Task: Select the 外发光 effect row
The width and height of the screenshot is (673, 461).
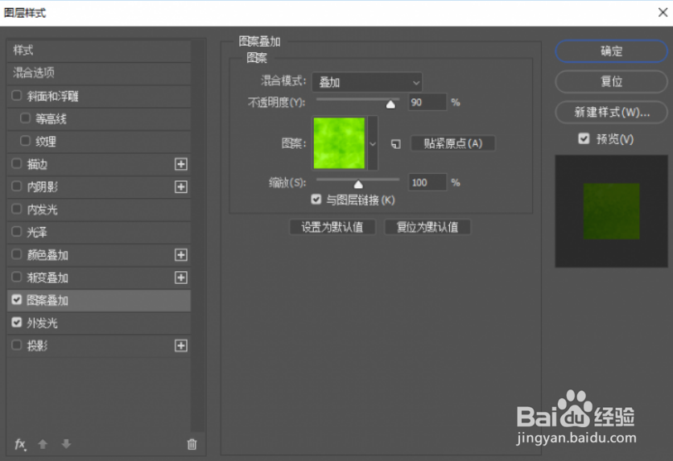Action: (x=99, y=323)
